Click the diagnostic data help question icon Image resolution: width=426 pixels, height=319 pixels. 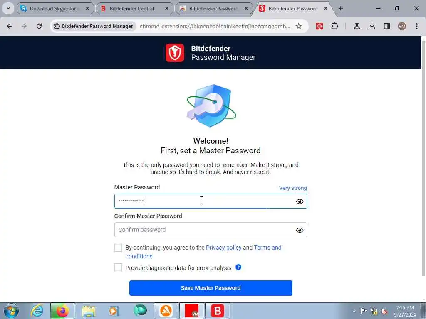238,267
